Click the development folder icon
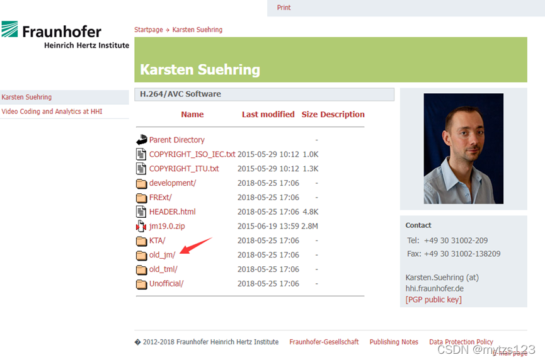Image resolution: width=545 pixels, height=362 pixels. [x=141, y=183]
